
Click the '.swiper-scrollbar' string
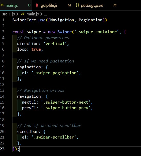click(54, 137)
